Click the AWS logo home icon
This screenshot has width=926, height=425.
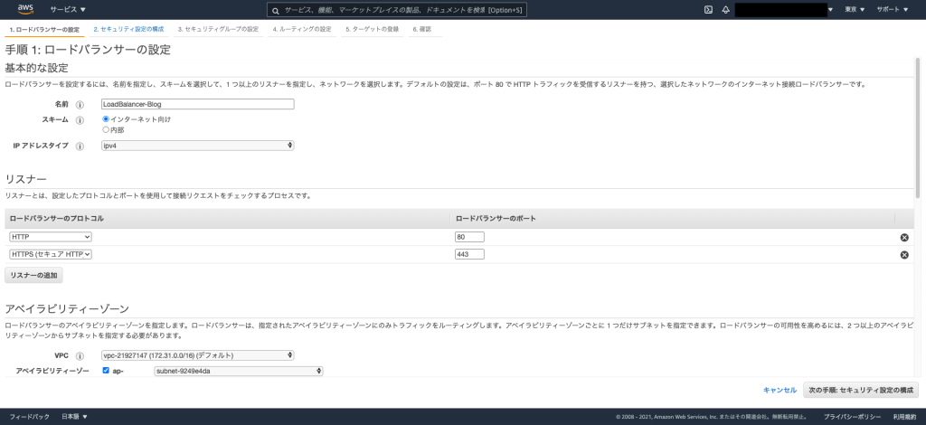(25, 9)
